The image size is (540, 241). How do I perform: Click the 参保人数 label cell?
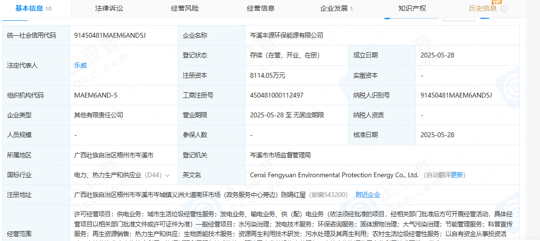[x=212, y=135]
